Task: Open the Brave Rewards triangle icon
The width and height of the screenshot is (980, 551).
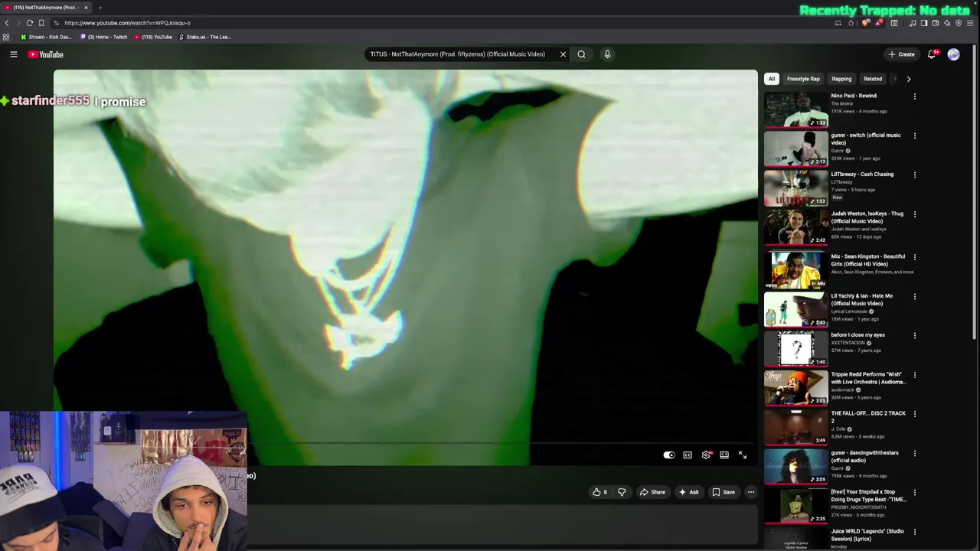Action: coord(879,23)
